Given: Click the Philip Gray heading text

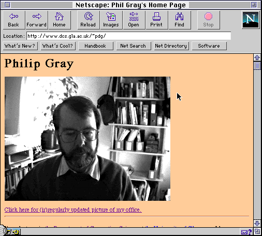Looking at the screenshot, I should (39, 64).
